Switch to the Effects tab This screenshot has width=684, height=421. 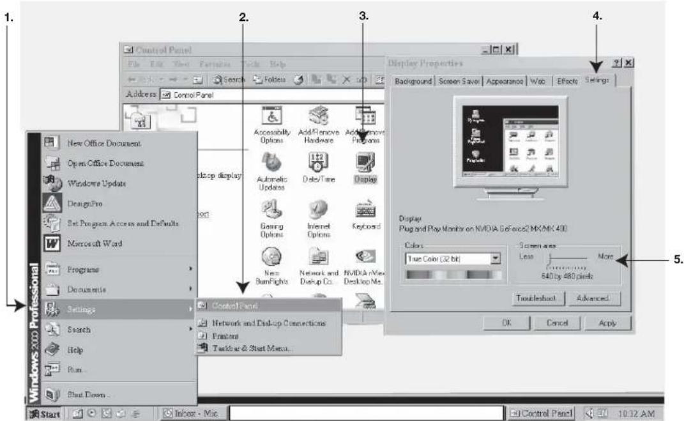(x=566, y=81)
